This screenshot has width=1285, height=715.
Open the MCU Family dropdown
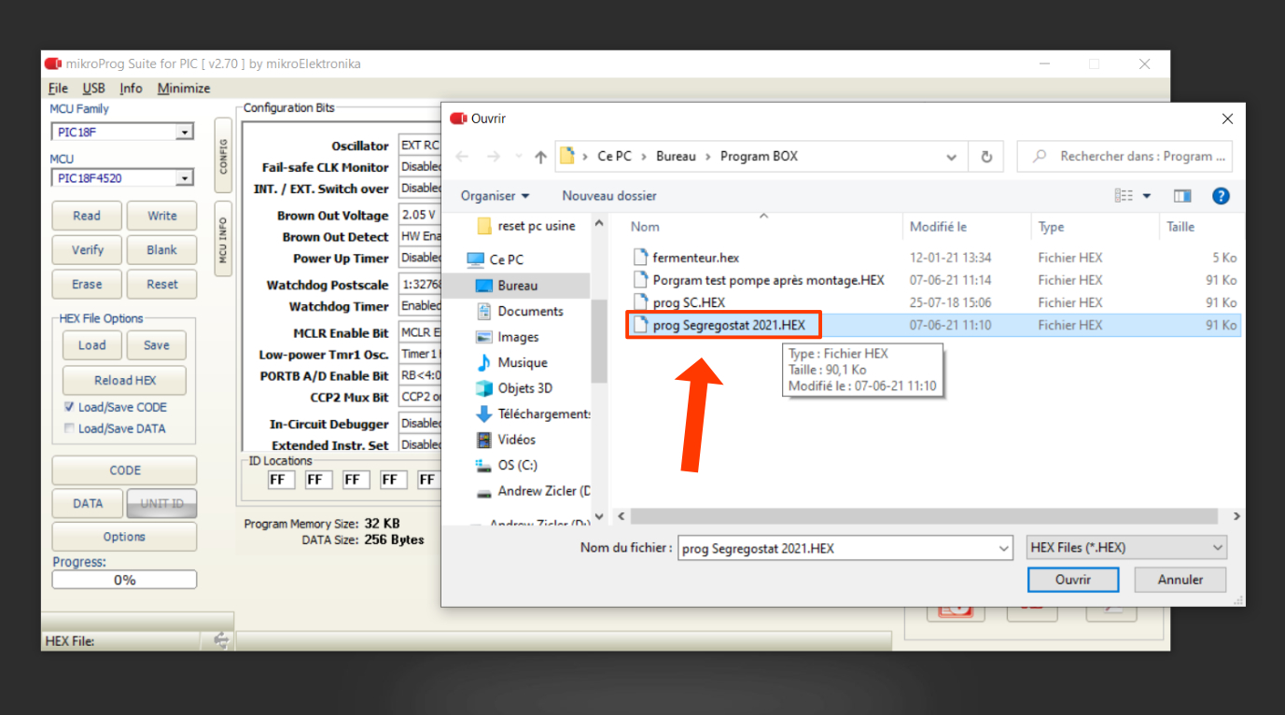click(x=185, y=132)
